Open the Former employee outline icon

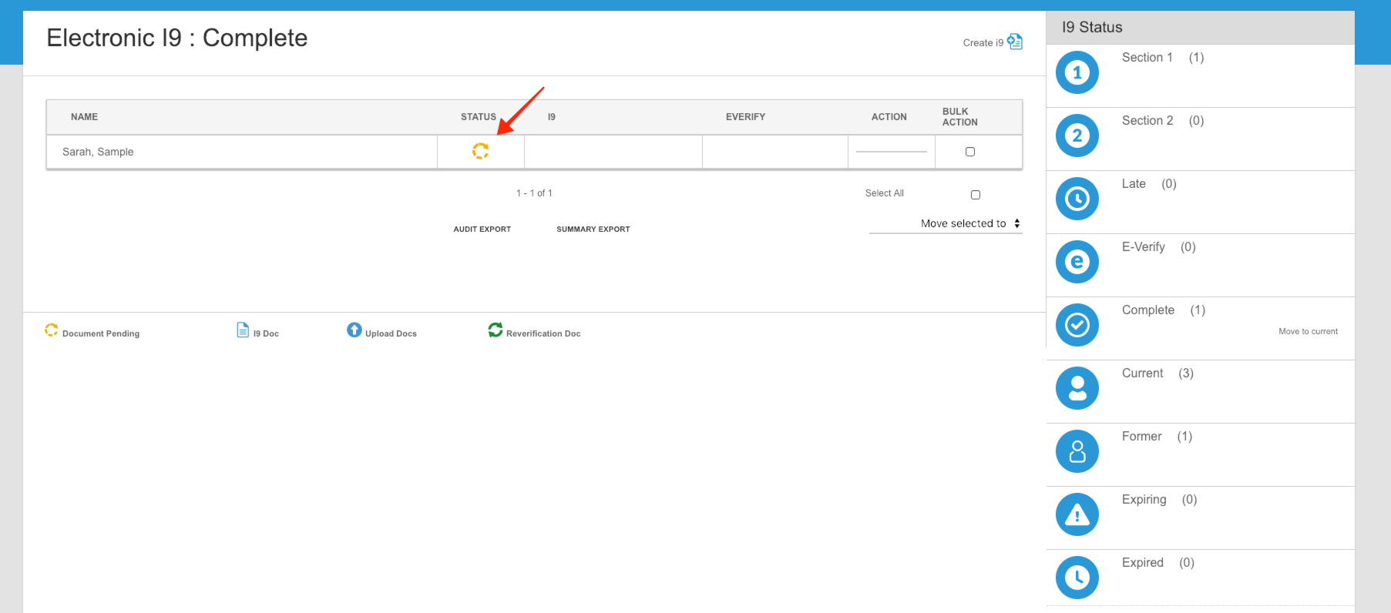pyautogui.click(x=1077, y=451)
